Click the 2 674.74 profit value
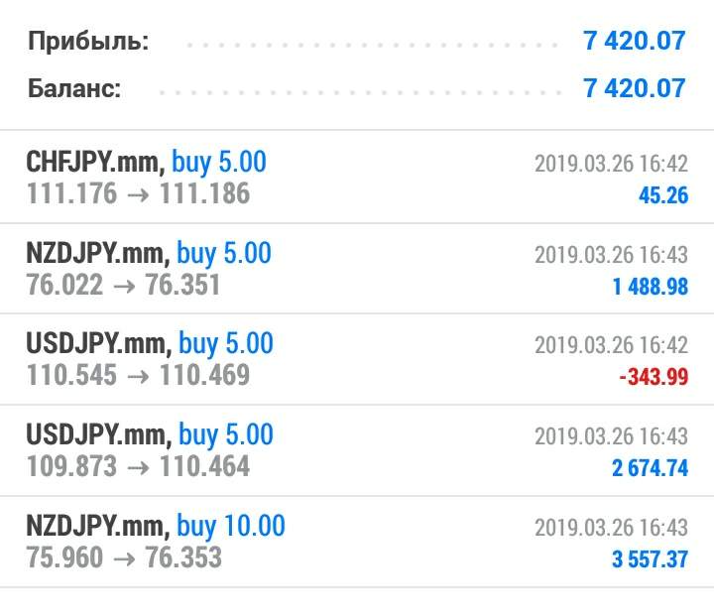714x616 pixels. coord(650,469)
